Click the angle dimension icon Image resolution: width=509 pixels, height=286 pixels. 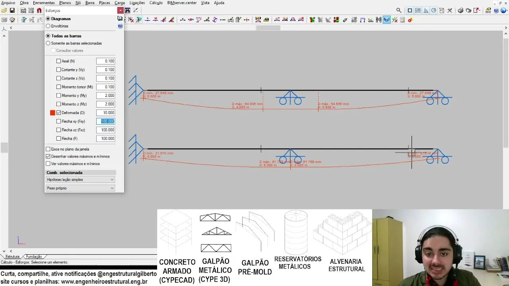pyautogui.click(x=426, y=10)
